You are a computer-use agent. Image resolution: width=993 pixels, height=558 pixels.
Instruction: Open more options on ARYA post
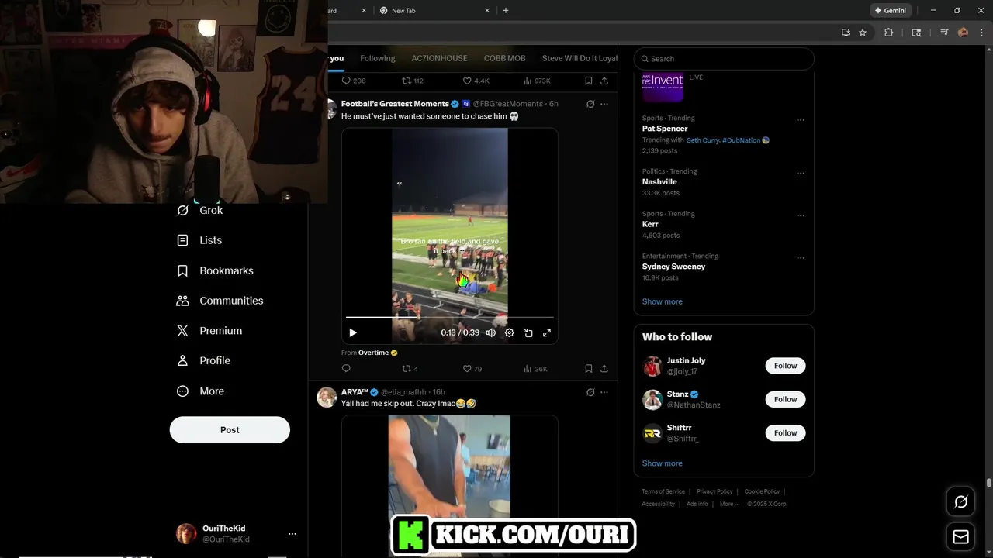(604, 392)
